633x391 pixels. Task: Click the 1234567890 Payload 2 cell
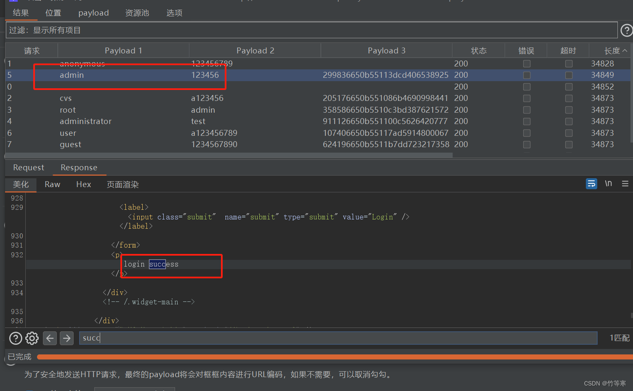[214, 145]
